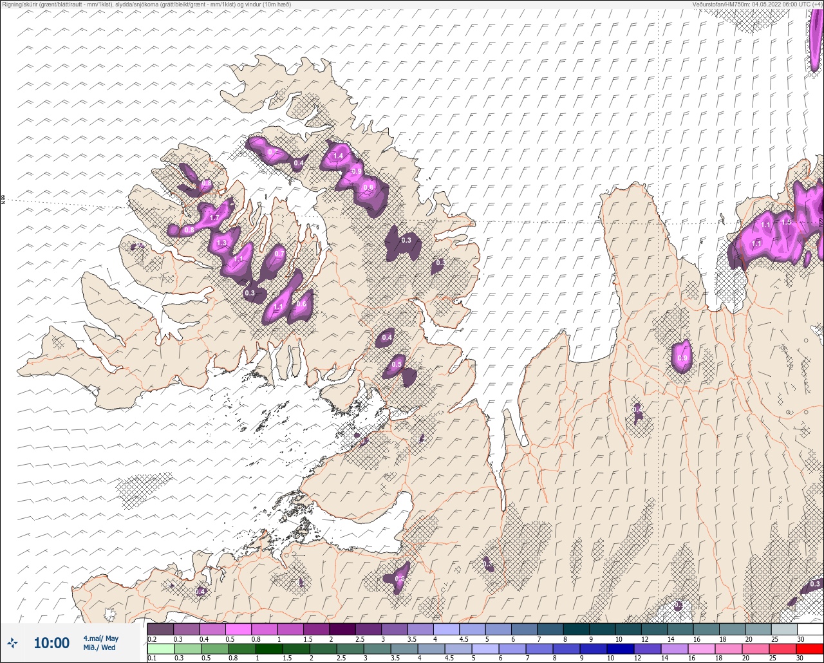The image size is (824, 663).
Task: Click the 0.5 snowfall value on the map
Action: tap(397, 365)
